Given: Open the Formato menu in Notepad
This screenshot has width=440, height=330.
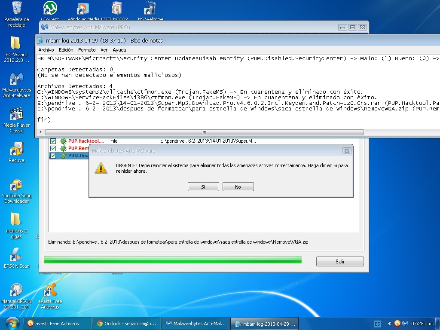Looking at the screenshot, I should pos(87,50).
